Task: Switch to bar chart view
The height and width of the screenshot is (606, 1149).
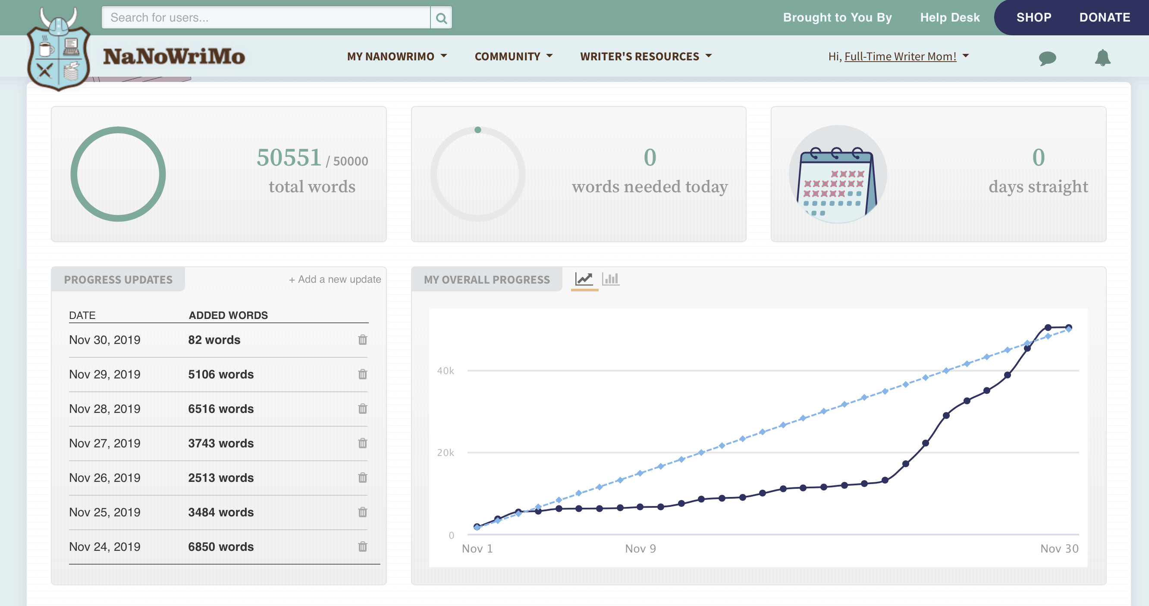Action: coord(611,279)
